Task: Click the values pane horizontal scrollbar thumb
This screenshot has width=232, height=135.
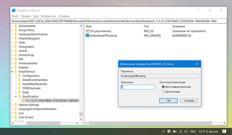Action: pyautogui.click(x=150, y=123)
